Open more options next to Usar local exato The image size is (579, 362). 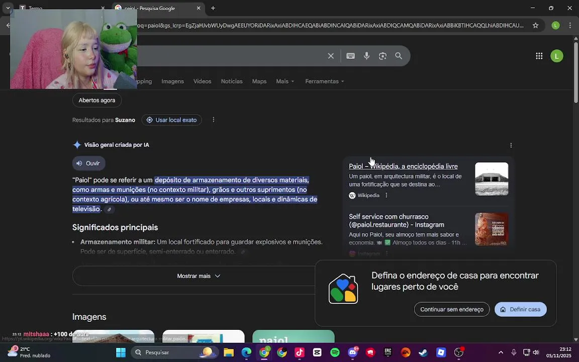tap(214, 120)
